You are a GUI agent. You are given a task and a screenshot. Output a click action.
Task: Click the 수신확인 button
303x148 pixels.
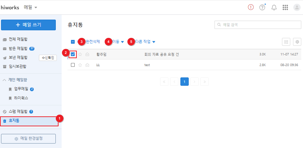pos(48,57)
